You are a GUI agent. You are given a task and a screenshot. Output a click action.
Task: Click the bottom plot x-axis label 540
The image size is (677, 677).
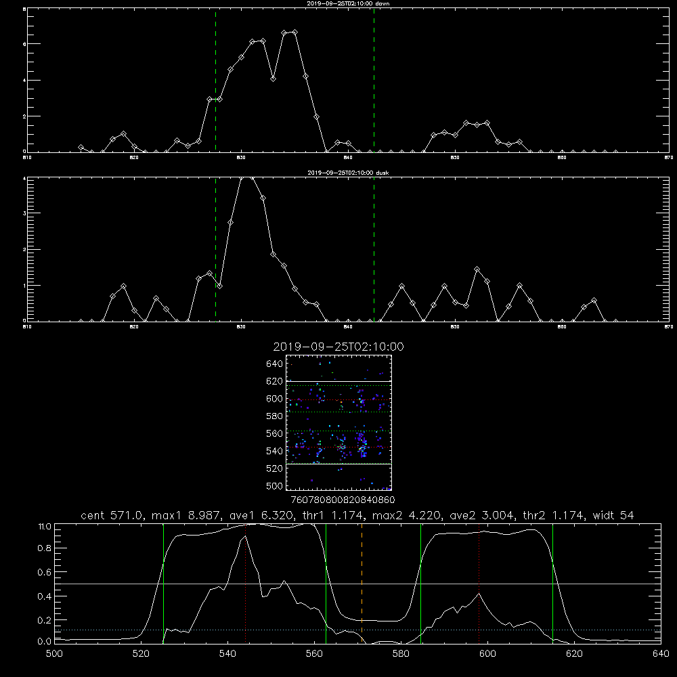(x=227, y=654)
